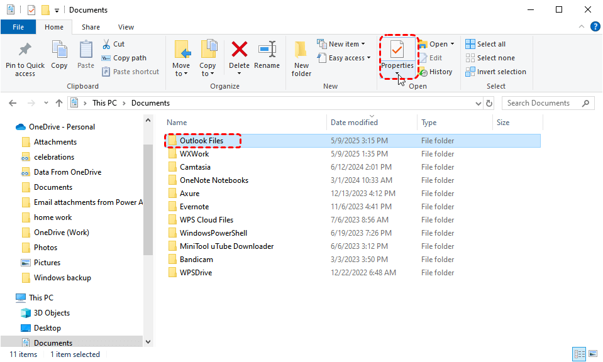Click Select none in ribbon

490,58
